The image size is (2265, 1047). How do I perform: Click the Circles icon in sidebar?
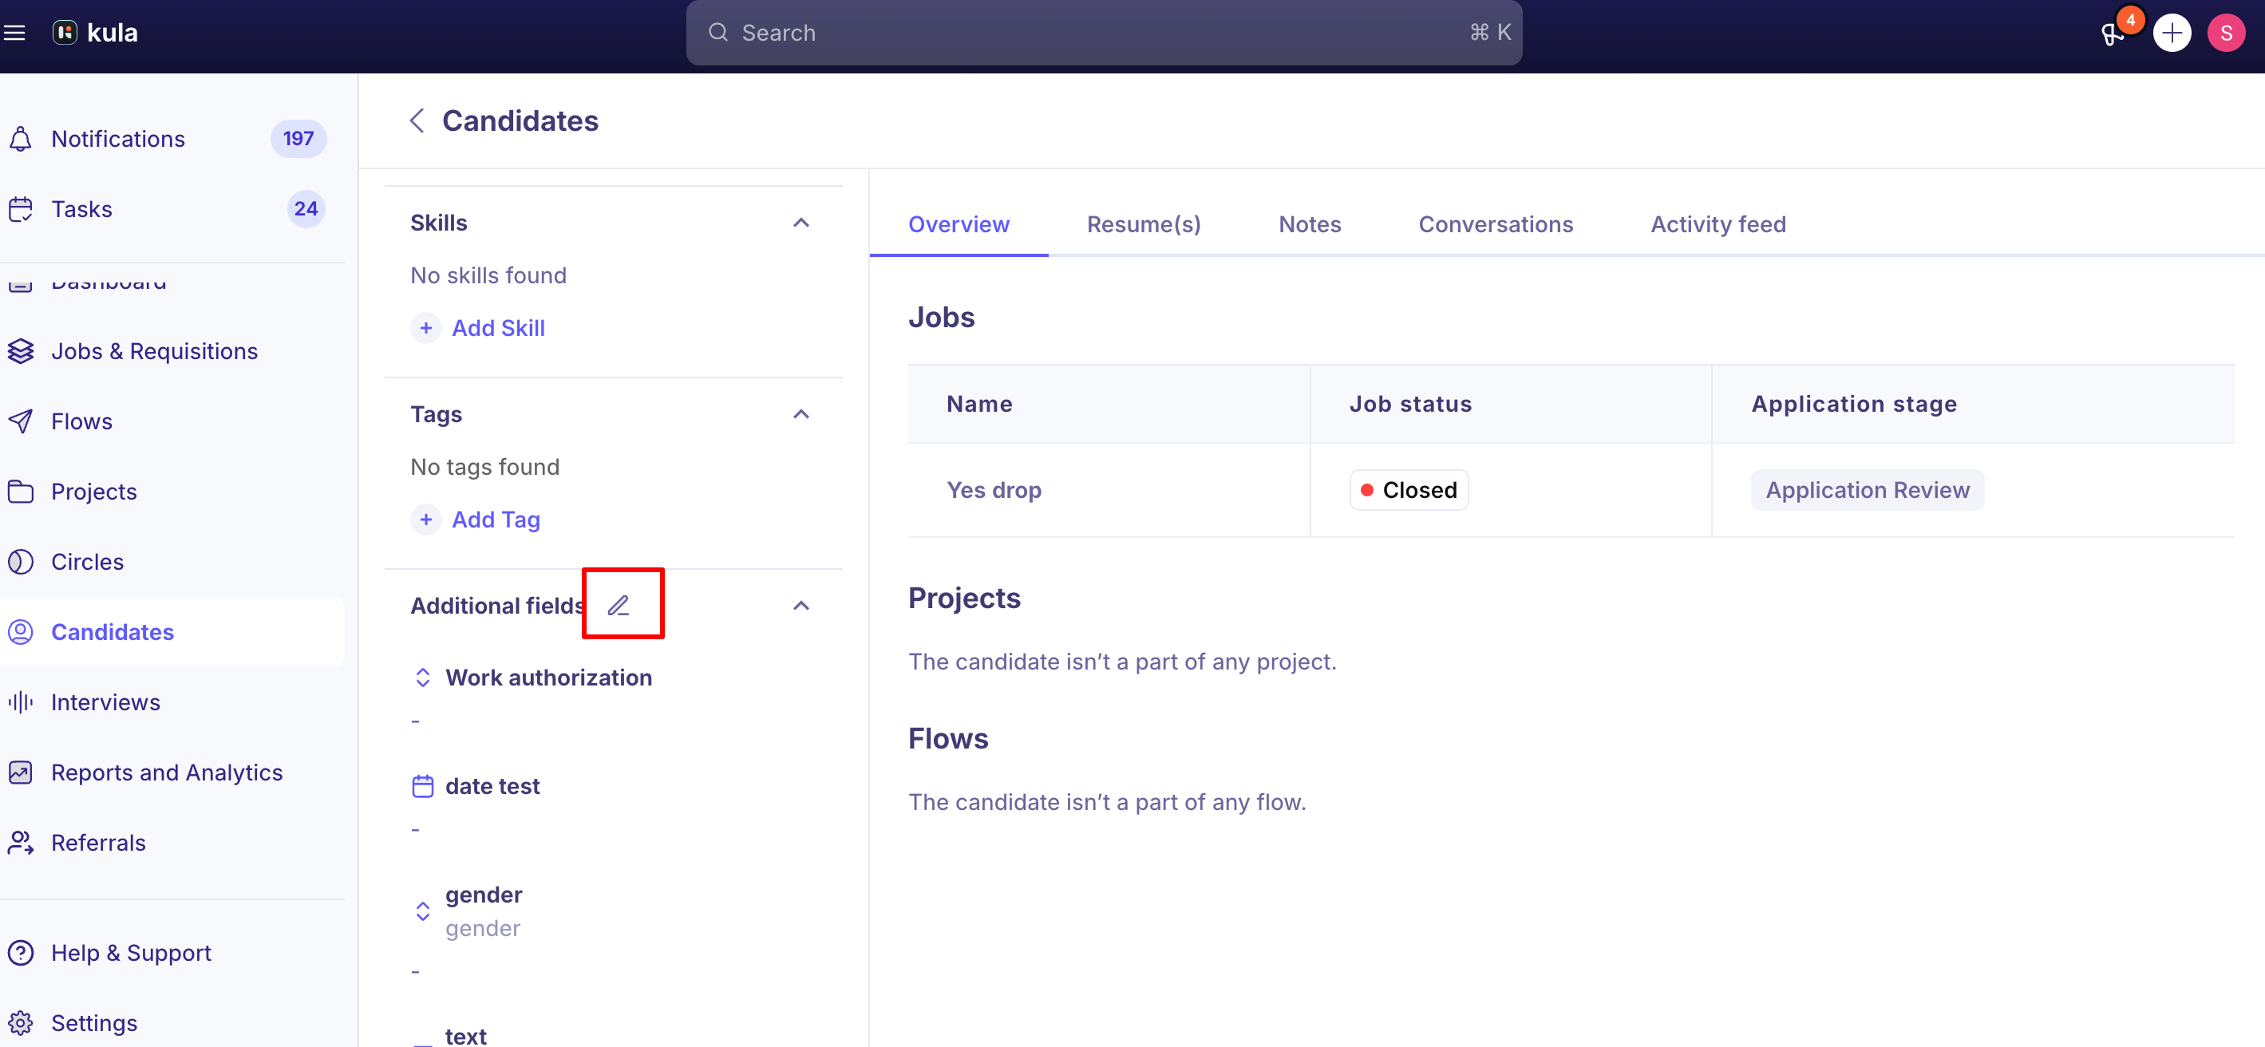[x=20, y=562]
